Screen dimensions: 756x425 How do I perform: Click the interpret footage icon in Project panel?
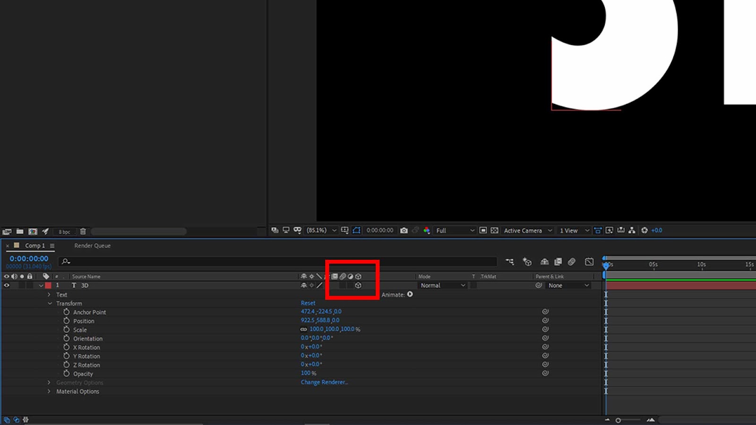7,231
